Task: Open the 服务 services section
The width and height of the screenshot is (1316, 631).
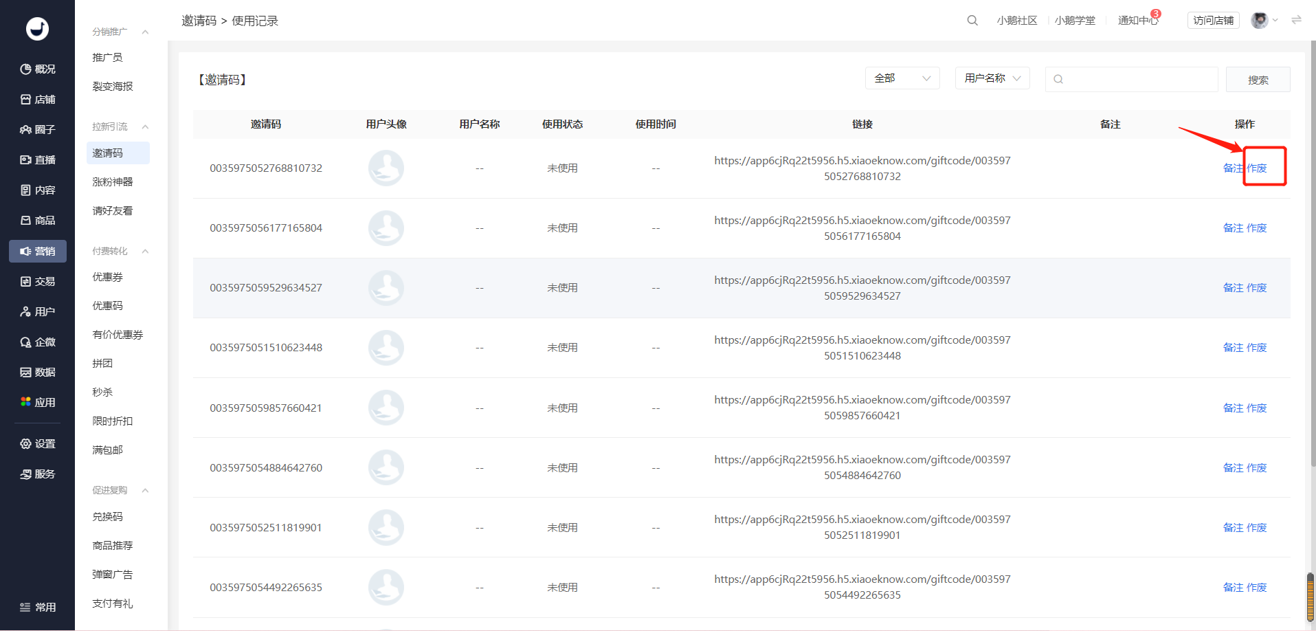Action: 38,474
